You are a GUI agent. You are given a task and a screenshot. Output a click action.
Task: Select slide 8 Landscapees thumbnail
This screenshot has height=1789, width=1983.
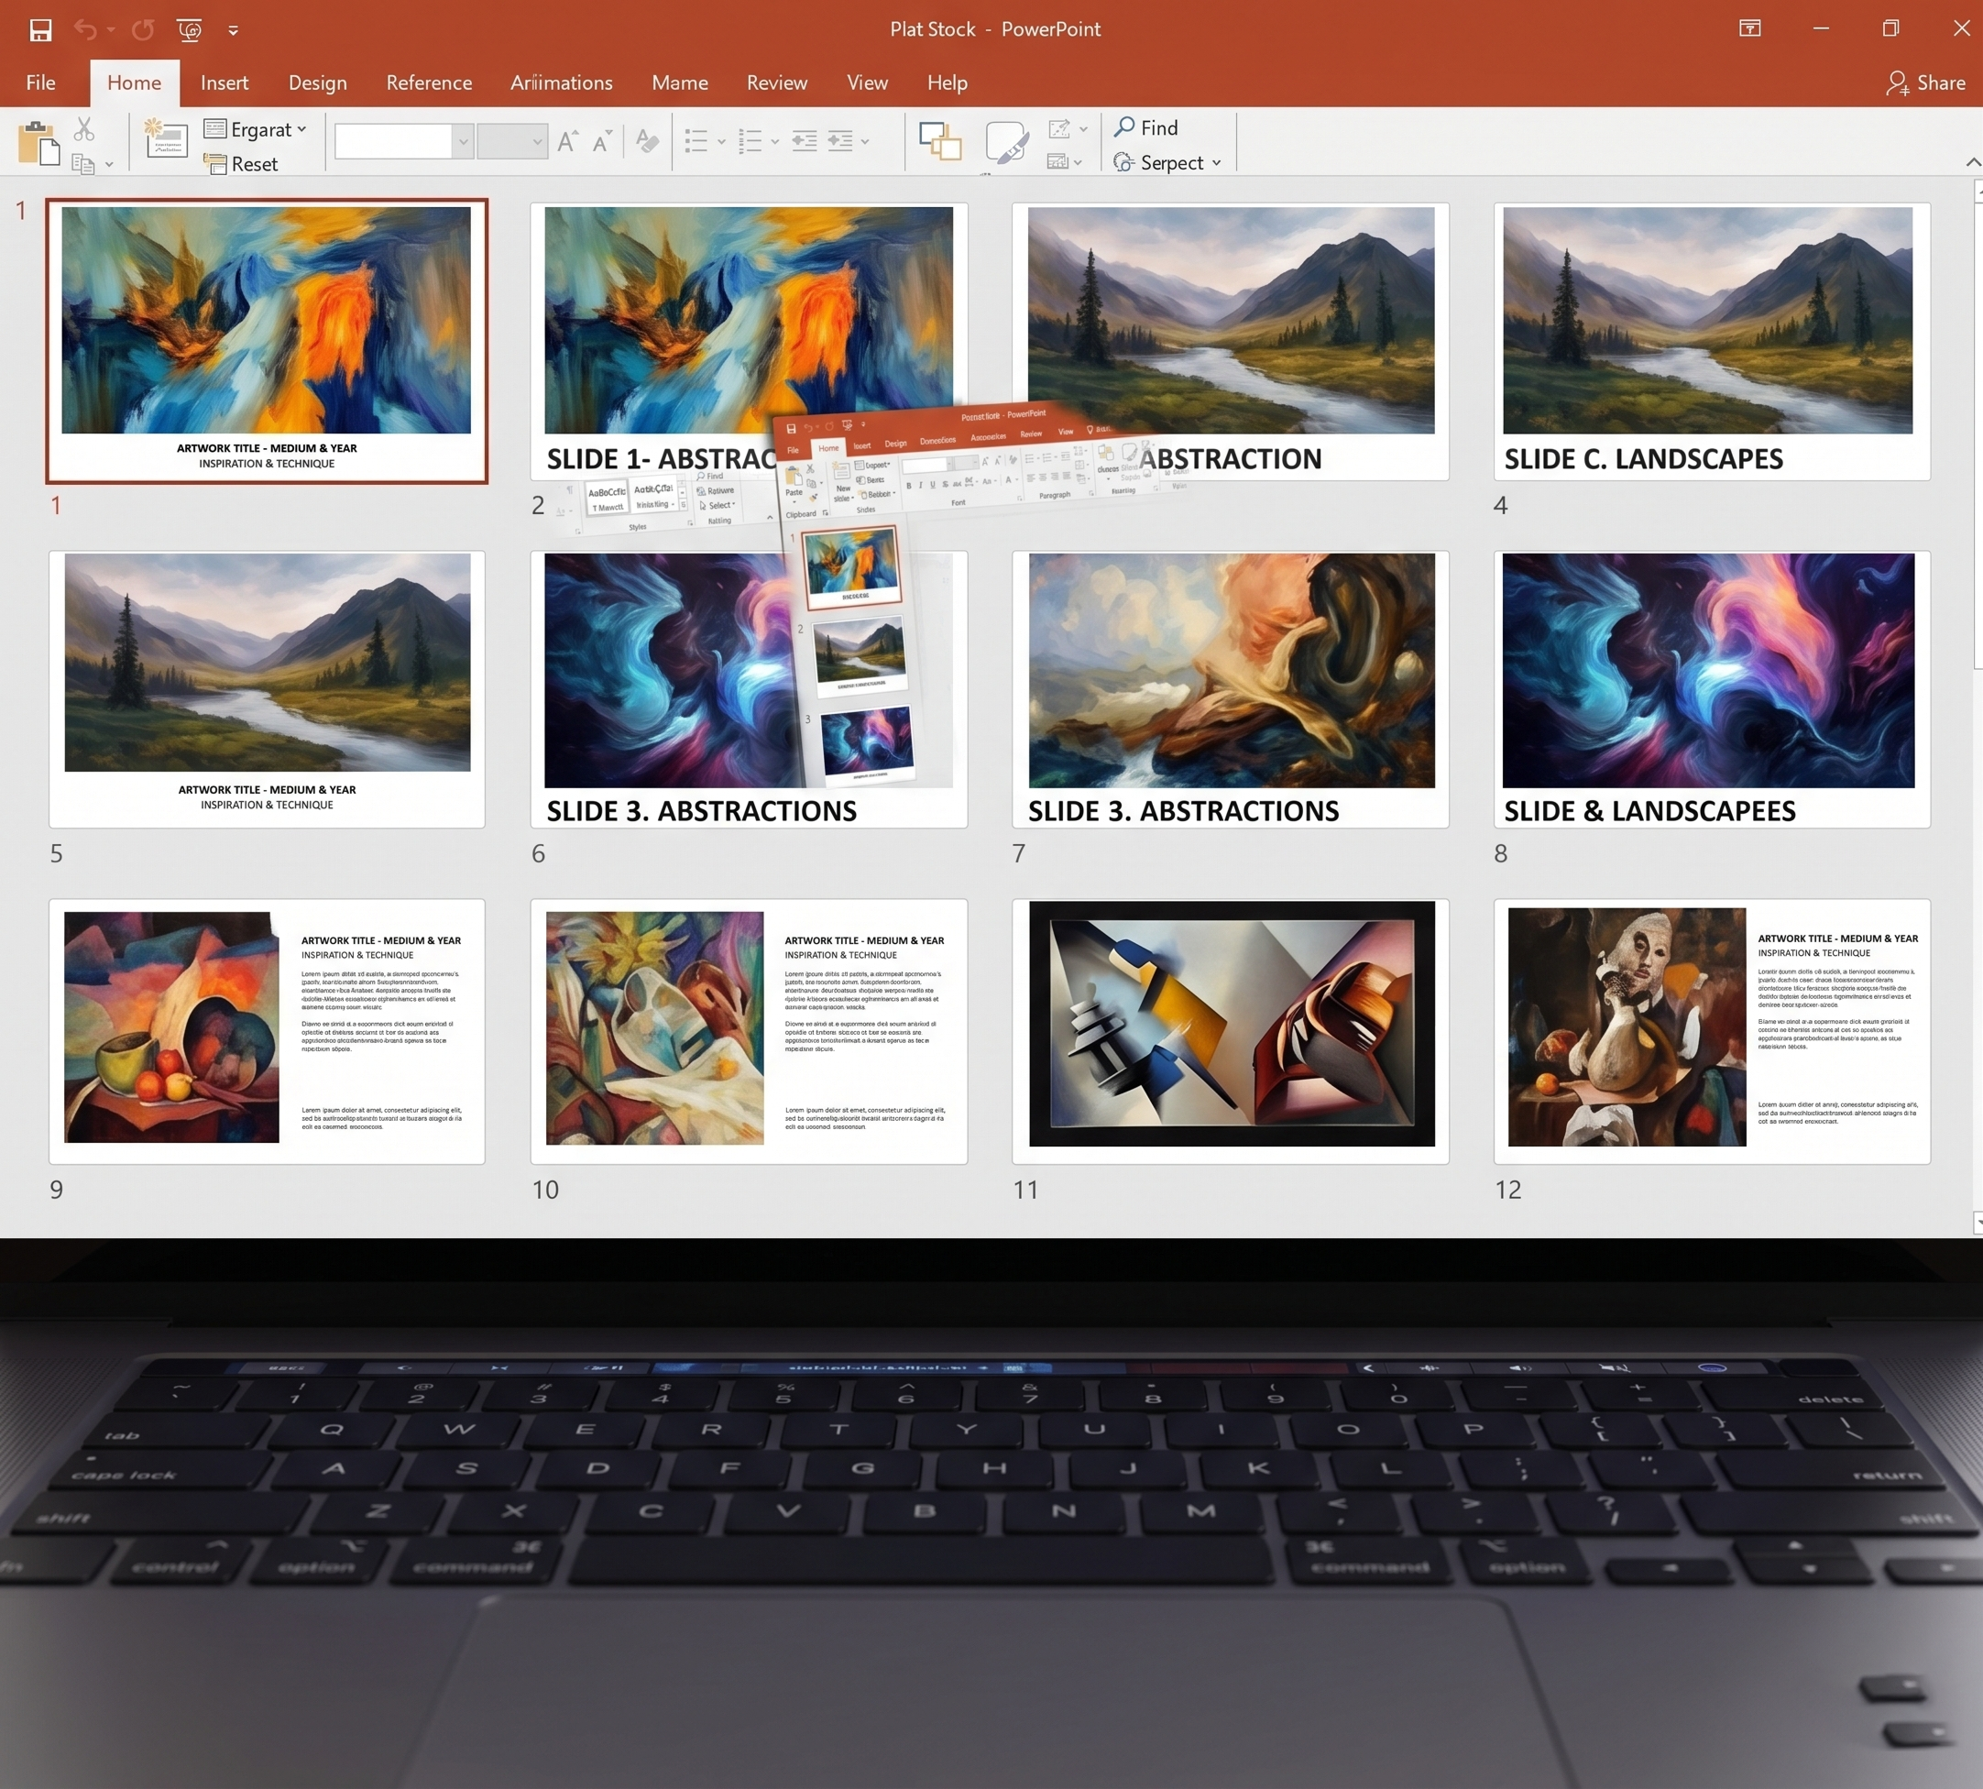pyautogui.click(x=1712, y=689)
